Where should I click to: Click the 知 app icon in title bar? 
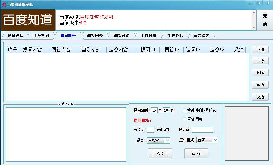coord(4,5)
